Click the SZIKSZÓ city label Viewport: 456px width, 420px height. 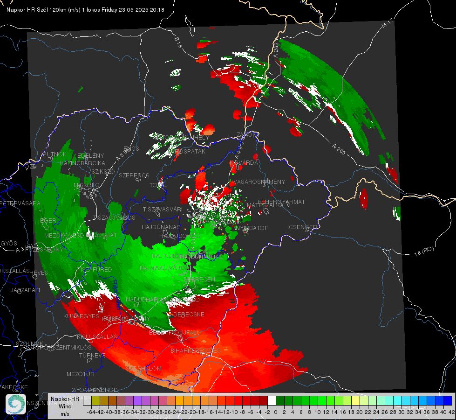coord(103,171)
